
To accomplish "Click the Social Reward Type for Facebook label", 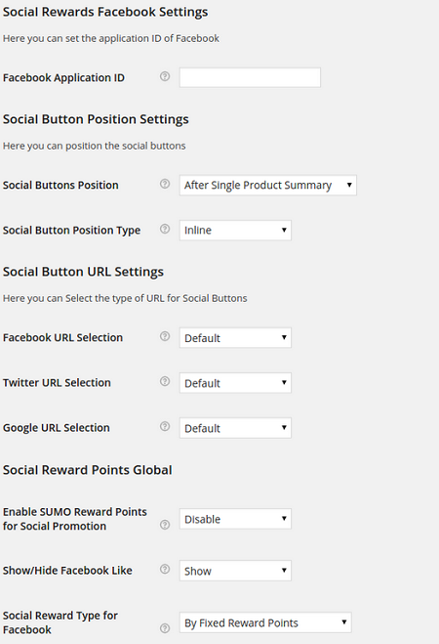I will (60, 623).
